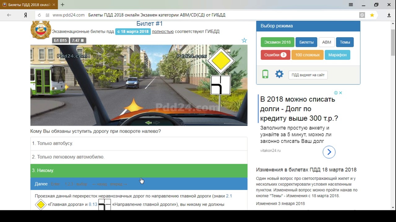
Task: Choose answer '2. Только легковому автомобилю.'
Action: tap(139, 157)
